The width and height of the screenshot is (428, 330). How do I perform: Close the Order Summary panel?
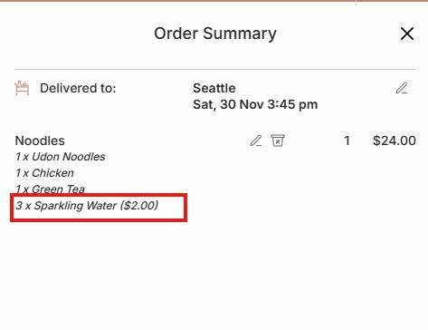click(x=407, y=34)
